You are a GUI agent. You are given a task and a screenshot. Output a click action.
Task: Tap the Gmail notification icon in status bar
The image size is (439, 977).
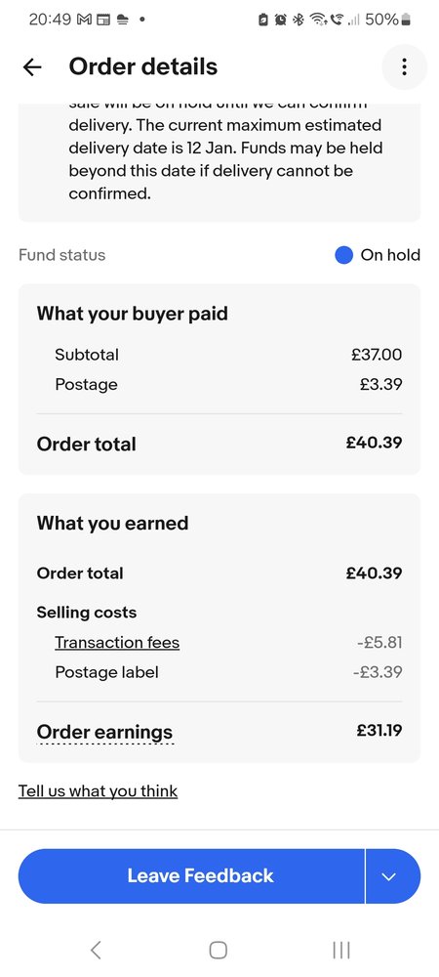click(84, 20)
